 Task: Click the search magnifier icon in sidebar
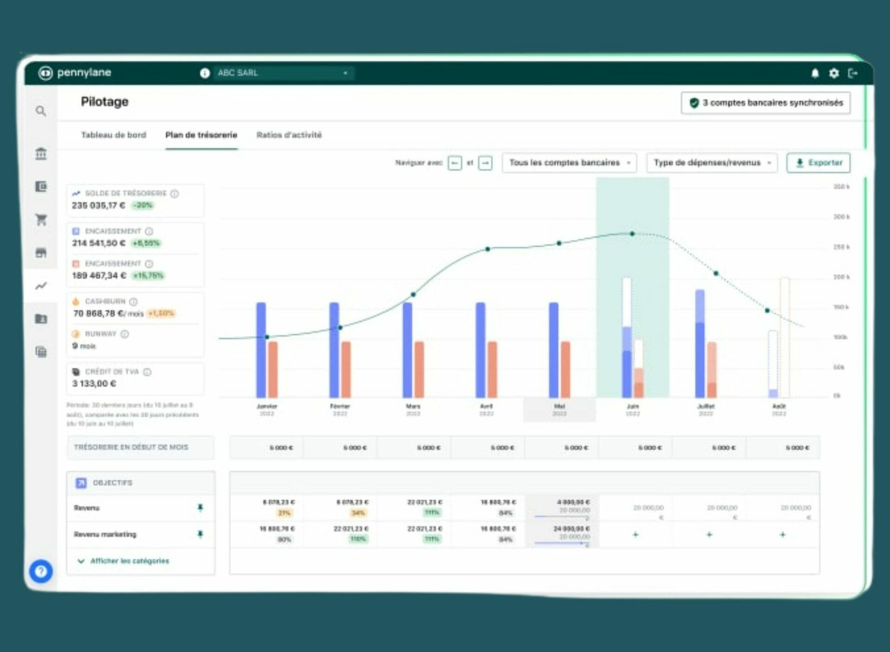[x=41, y=111]
